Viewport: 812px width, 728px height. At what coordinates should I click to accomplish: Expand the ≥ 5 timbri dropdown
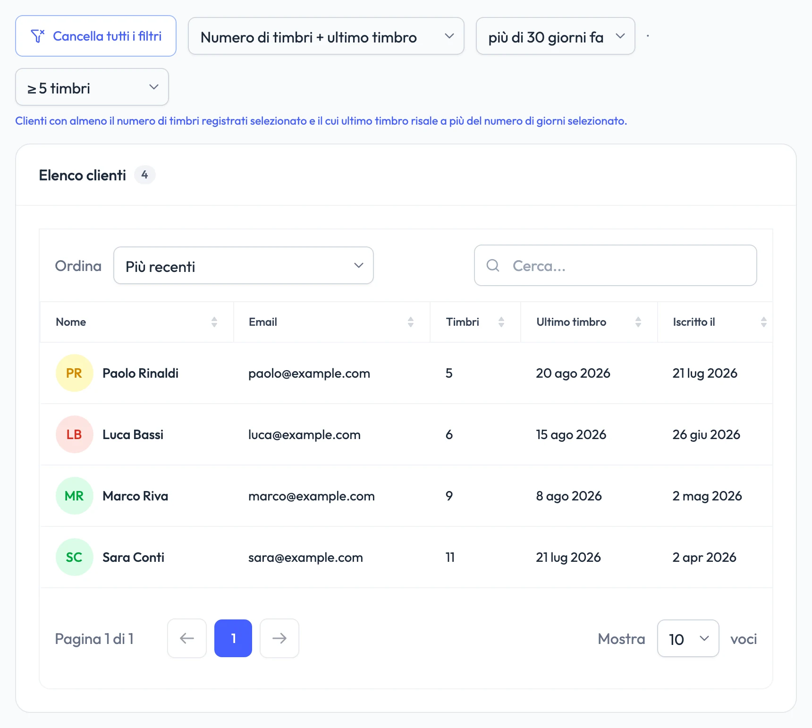(92, 87)
